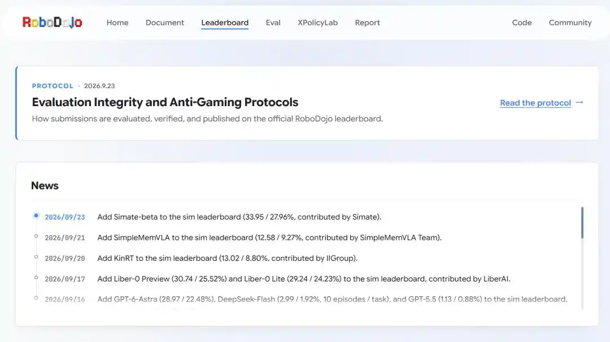Select the Leaderboard nav tab
610x342 pixels.
click(x=225, y=23)
